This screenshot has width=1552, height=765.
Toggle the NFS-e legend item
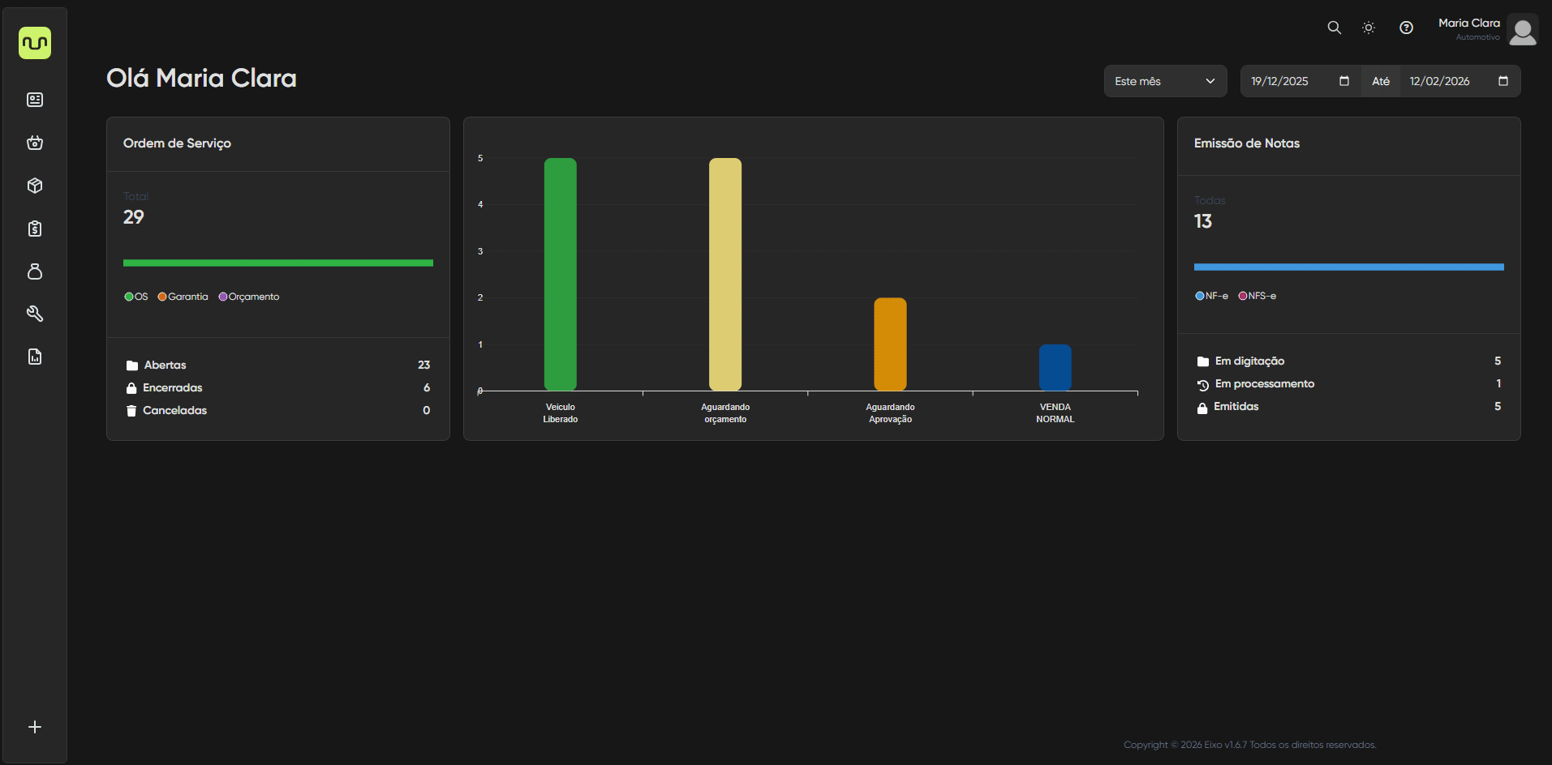1257,296
